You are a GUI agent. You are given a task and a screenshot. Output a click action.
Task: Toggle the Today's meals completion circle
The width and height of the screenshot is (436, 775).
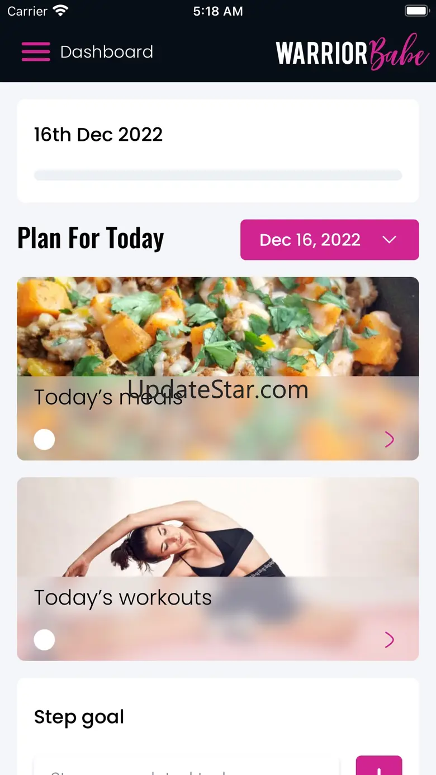44,439
